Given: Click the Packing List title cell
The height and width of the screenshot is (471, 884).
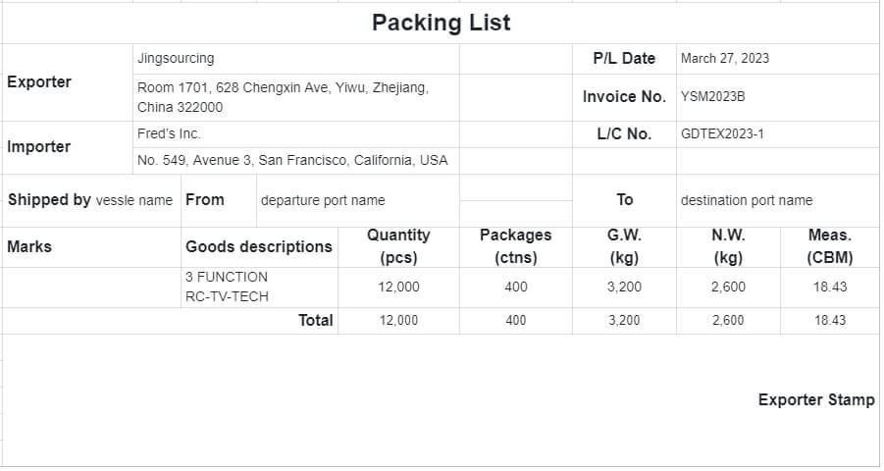Looking at the screenshot, I should [x=441, y=23].
